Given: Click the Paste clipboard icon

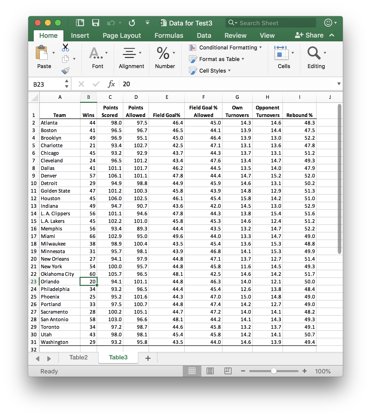Looking at the screenshot, I should tap(42, 53).
